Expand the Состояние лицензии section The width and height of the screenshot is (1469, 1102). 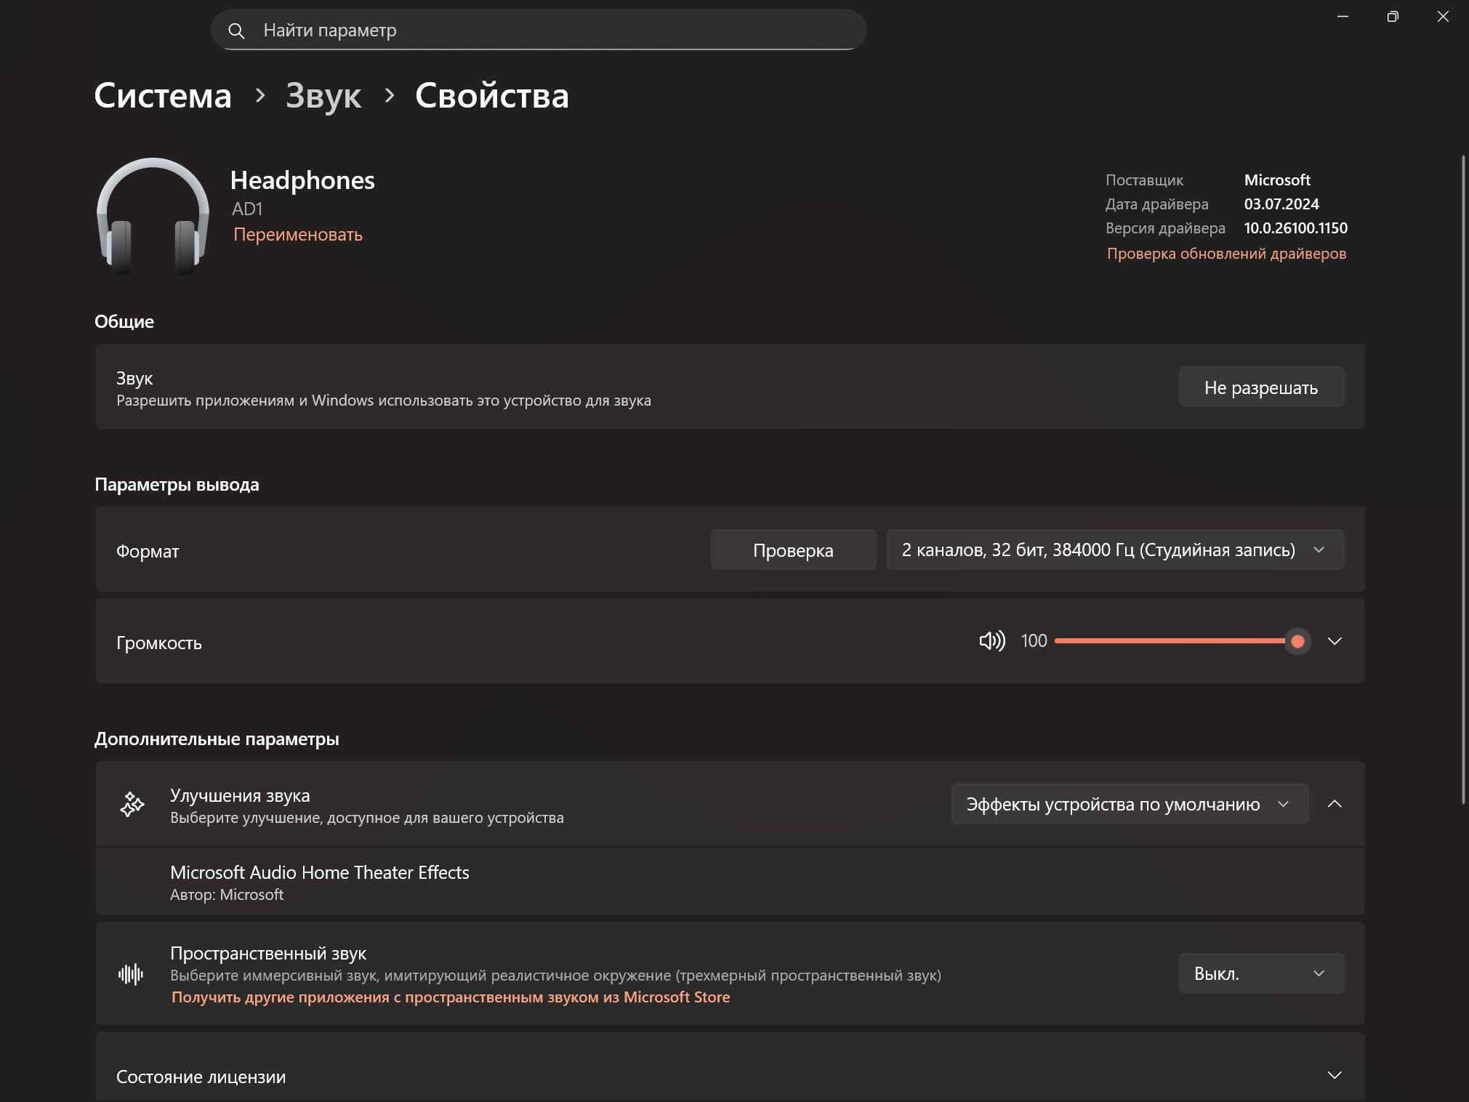1335,1075
